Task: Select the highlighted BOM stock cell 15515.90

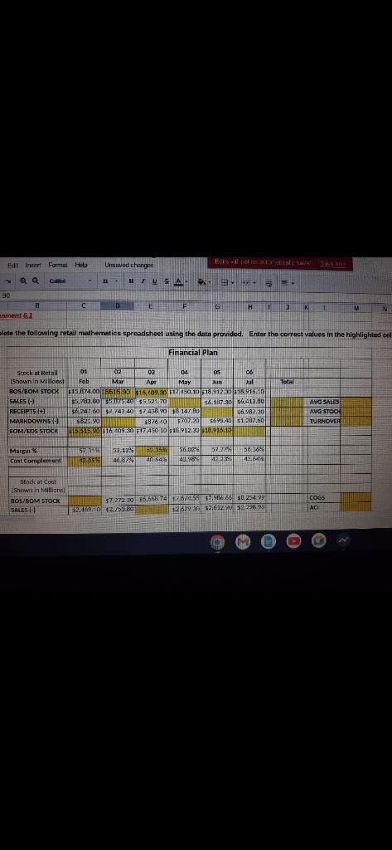Action: pyautogui.click(x=119, y=394)
